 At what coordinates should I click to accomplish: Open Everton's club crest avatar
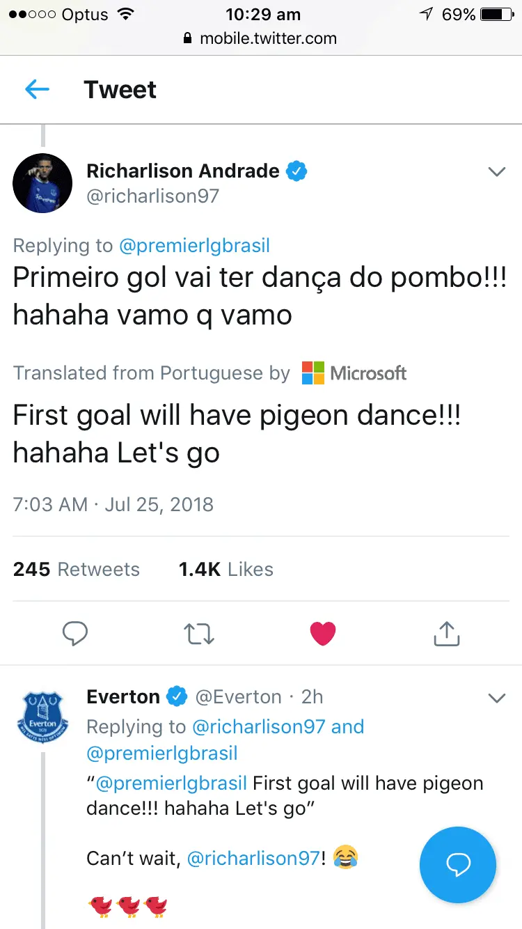click(42, 716)
